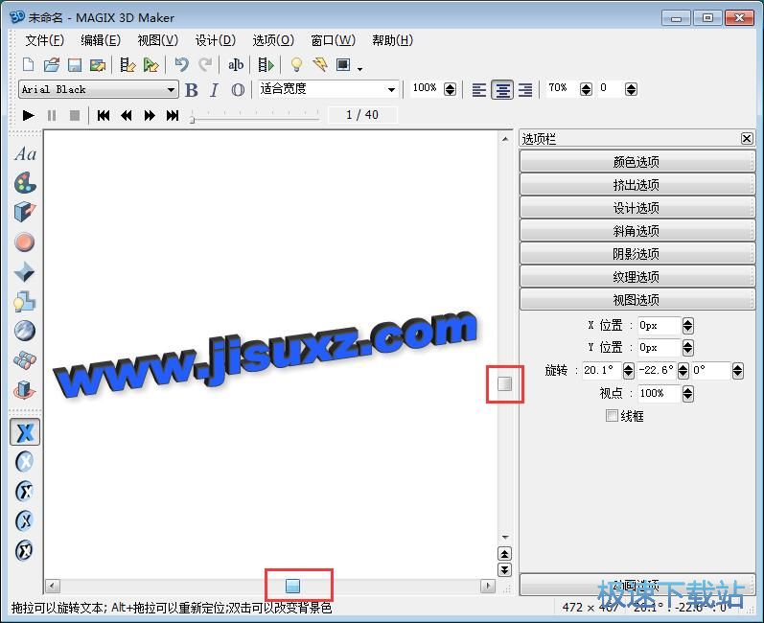Click the 70% line spacing stepper
764x623 pixels.
pyautogui.click(x=586, y=89)
